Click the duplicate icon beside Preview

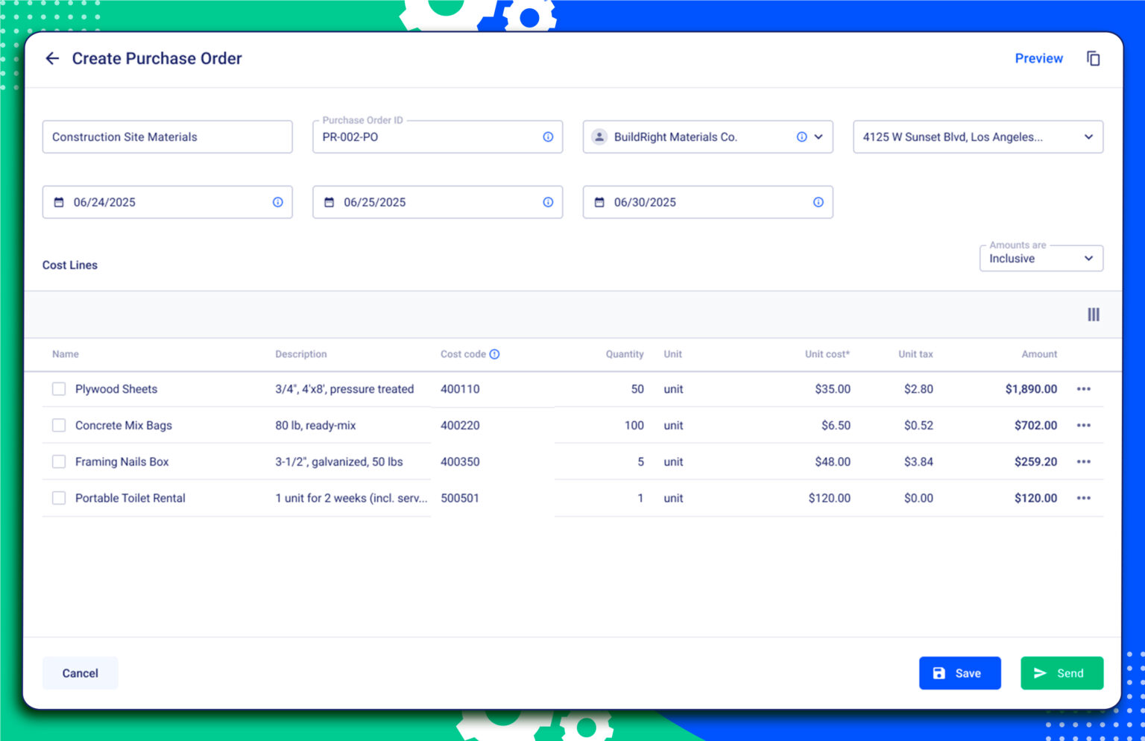coord(1093,58)
